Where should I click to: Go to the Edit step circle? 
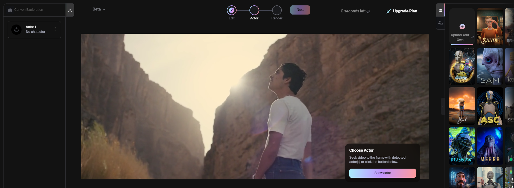coord(232,11)
